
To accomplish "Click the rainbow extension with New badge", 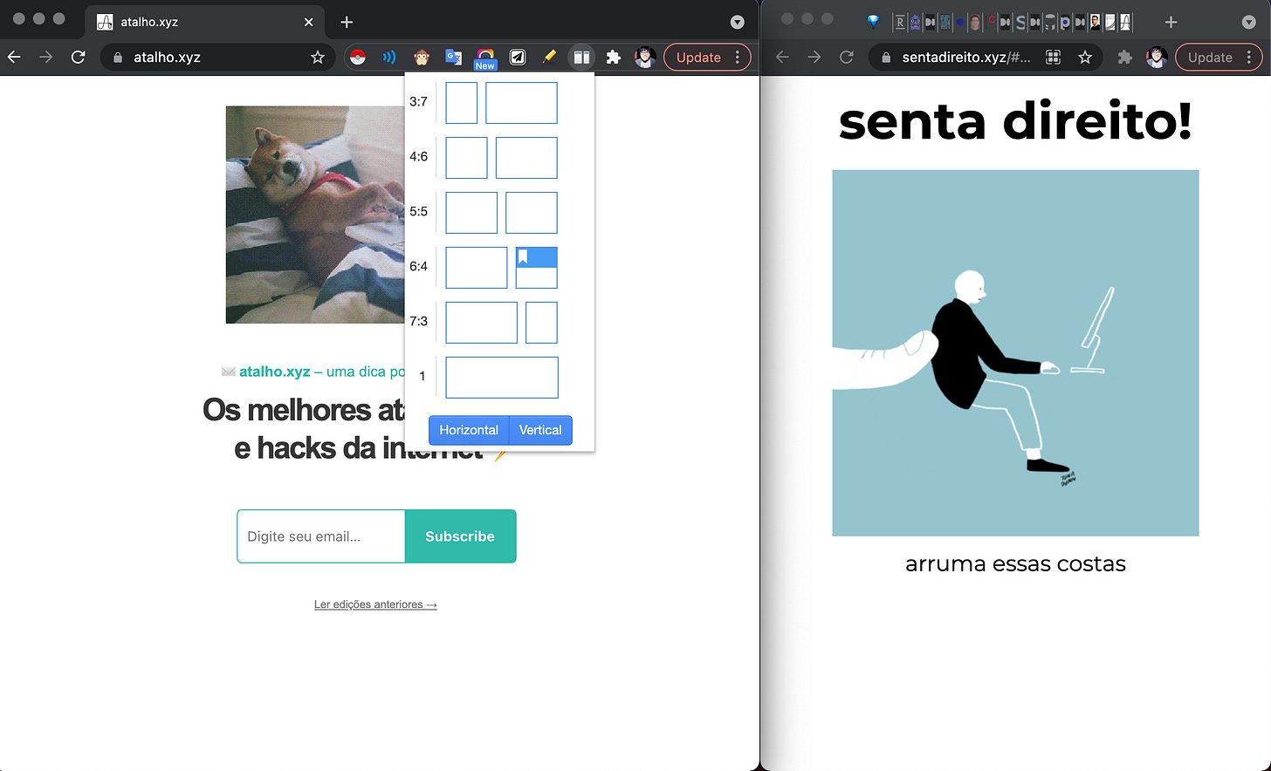I will point(485,58).
